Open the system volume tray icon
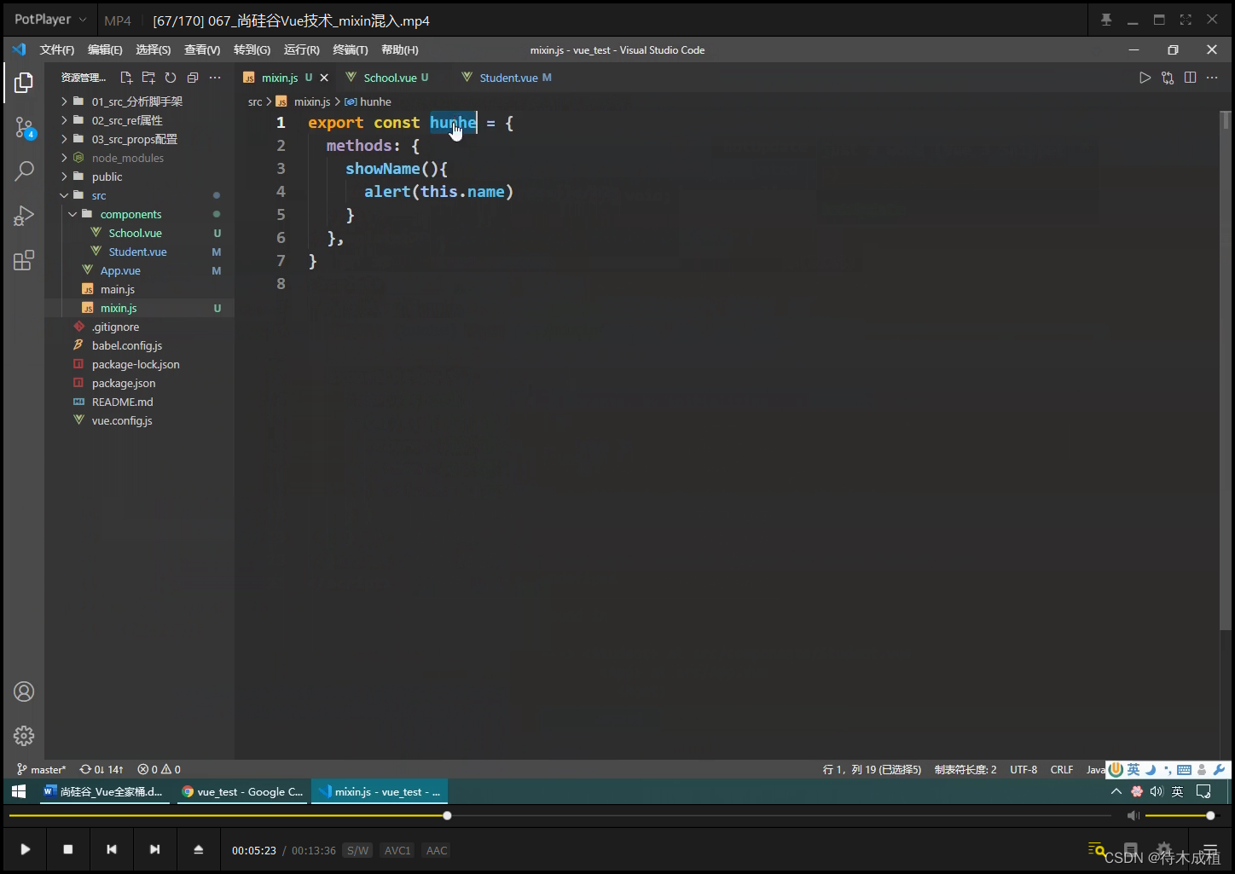 click(1157, 791)
